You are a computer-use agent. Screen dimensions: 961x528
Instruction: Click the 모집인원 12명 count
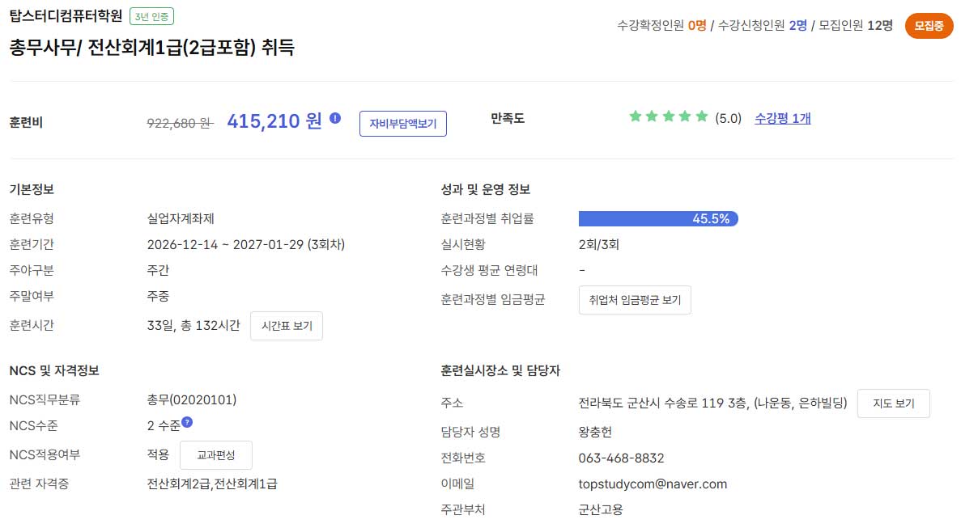pos(856,25)
